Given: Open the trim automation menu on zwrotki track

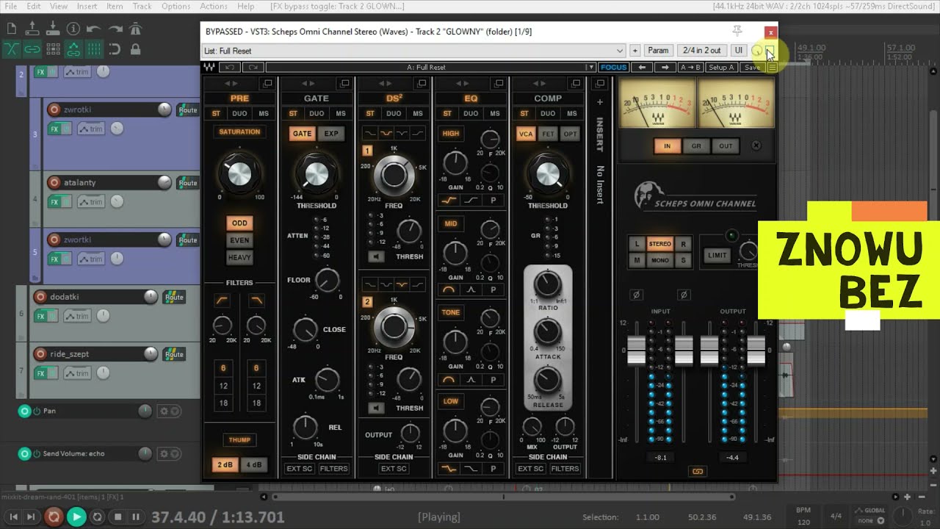Looking at the screenshot, I should click(x=91, y=129).
